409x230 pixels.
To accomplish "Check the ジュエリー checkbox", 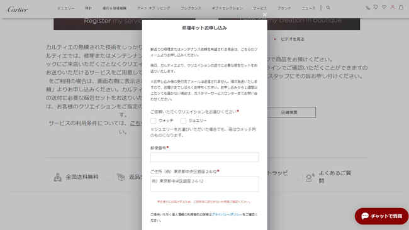I will [183, 121].
